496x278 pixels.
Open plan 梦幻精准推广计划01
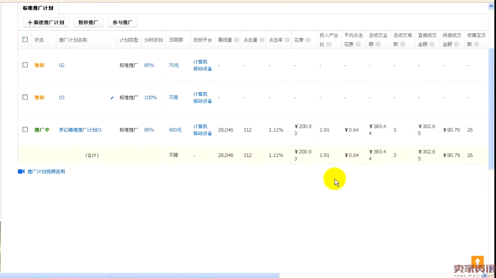pyautogui.click(x=80, y=130)
